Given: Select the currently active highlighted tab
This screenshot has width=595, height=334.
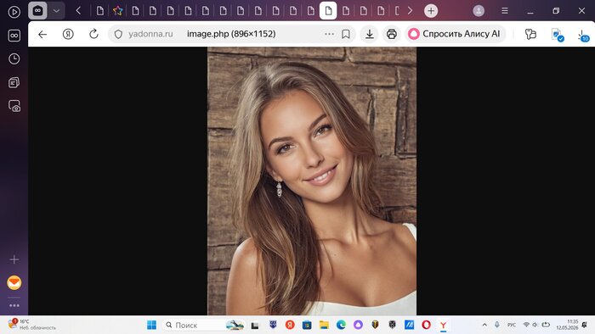Looking at the screenshot, I should pyautogui.click(x=328, y=10).
